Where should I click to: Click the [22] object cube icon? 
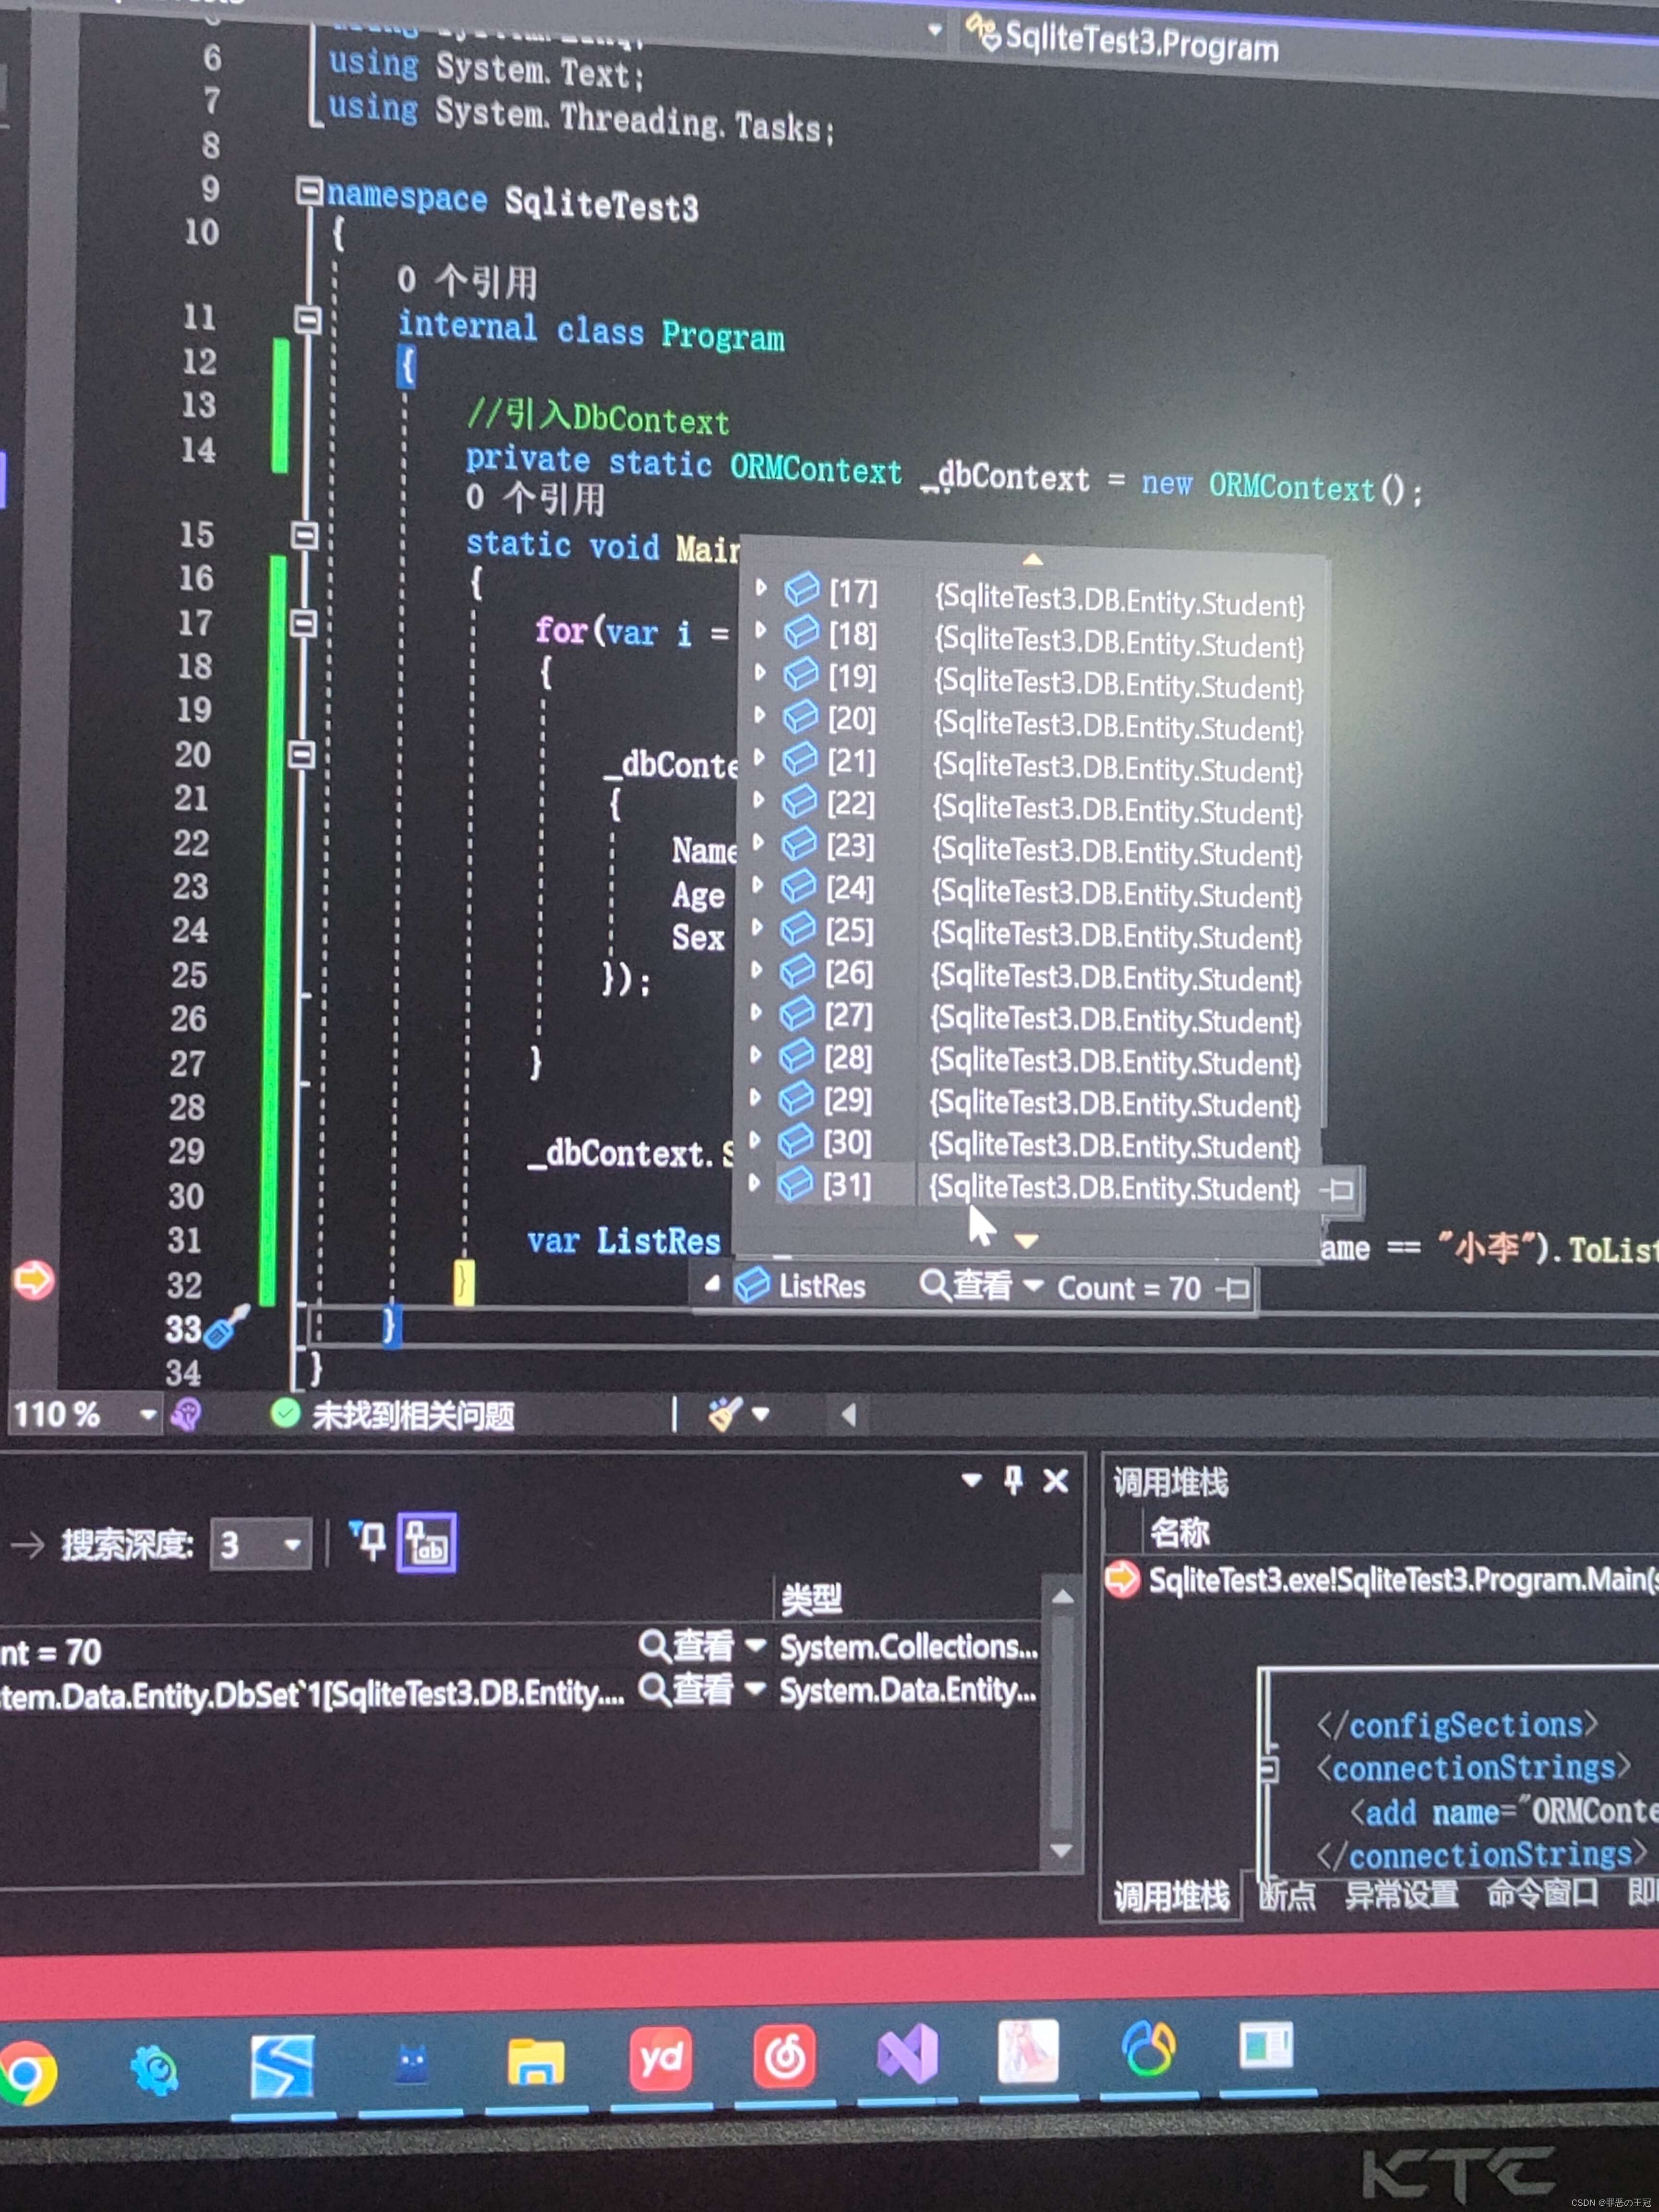pos(799,801)
